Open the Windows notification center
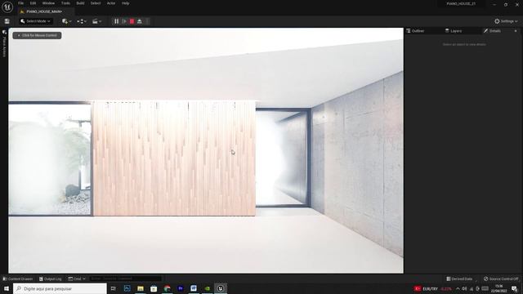This screenshot has height=294, width=523. click(515, 288)
